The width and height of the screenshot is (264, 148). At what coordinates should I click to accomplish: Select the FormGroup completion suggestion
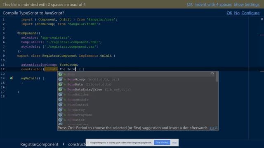137,79
